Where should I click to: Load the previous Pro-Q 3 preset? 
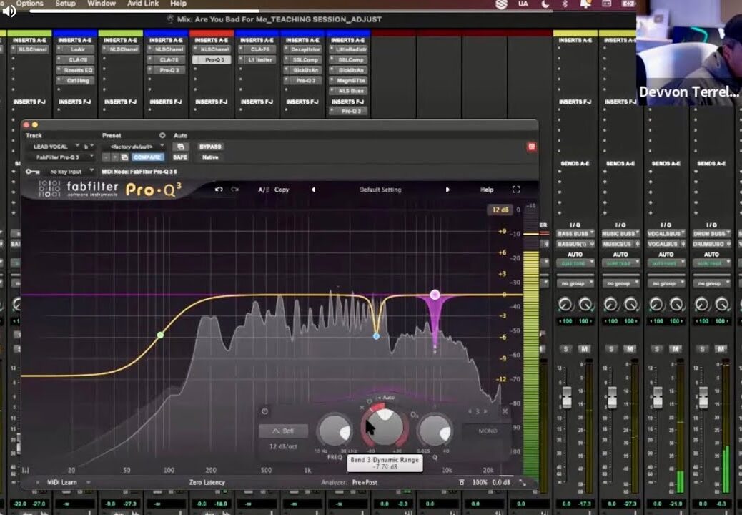(313, 190)
